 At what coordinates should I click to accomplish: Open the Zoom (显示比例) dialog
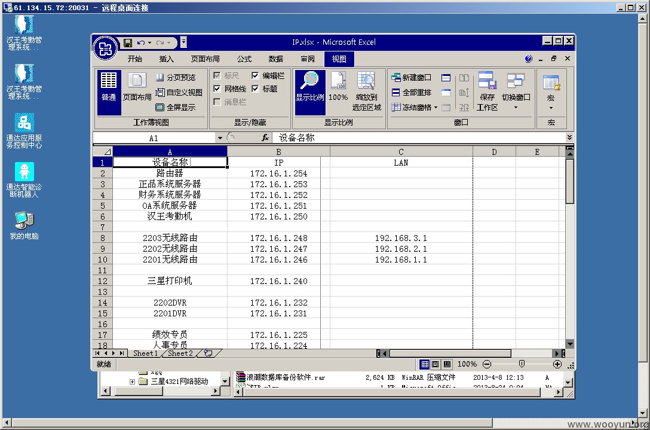click(309, 92)
